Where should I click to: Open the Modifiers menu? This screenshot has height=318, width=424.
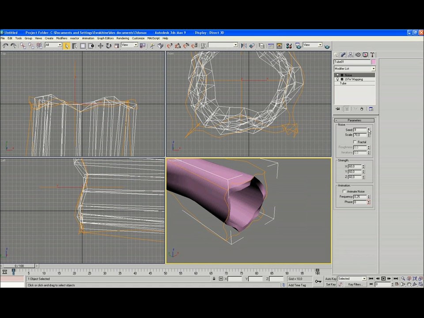pyautogui.click(x=62, y=38)
